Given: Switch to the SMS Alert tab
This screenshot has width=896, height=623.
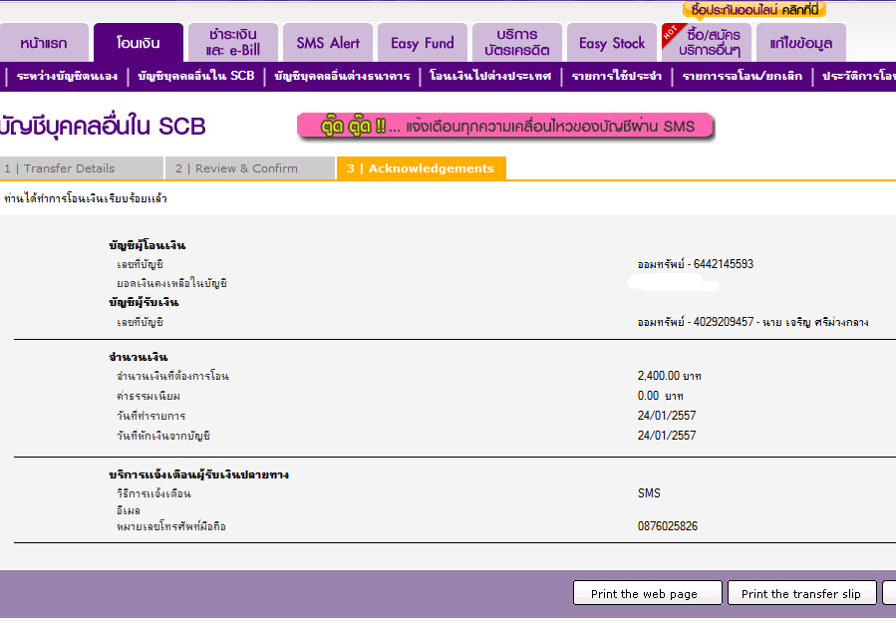Looking at the screenshot, I should point(328,42).
